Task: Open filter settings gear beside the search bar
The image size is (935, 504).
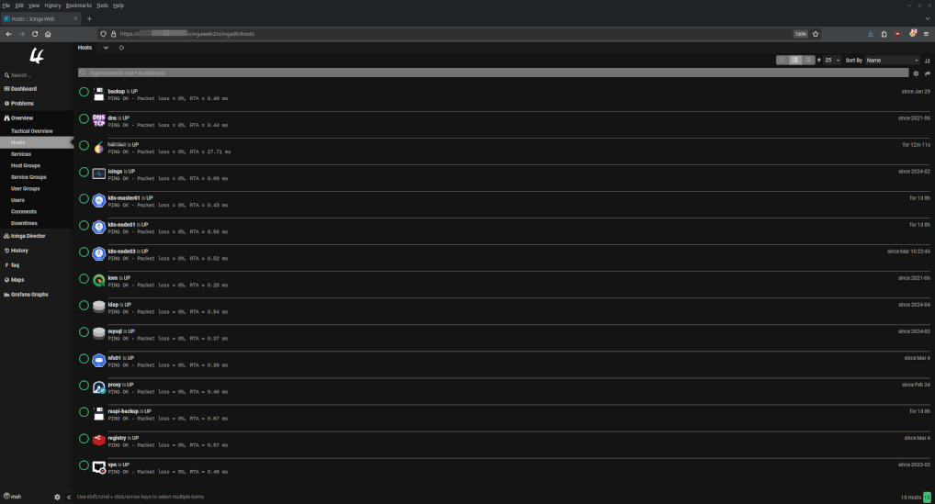Action: [916, 73]
